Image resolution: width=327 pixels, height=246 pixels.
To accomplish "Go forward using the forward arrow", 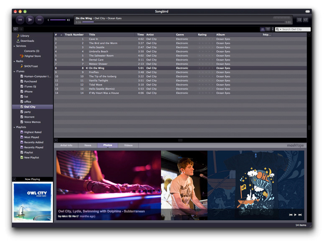I will (x=21, y=29).
